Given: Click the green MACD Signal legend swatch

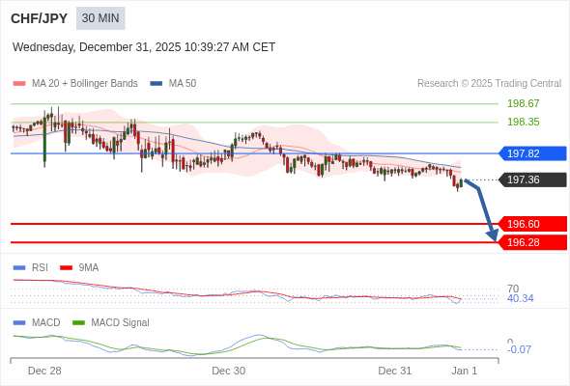Looking at the screenshot, I should click(78, 323).
